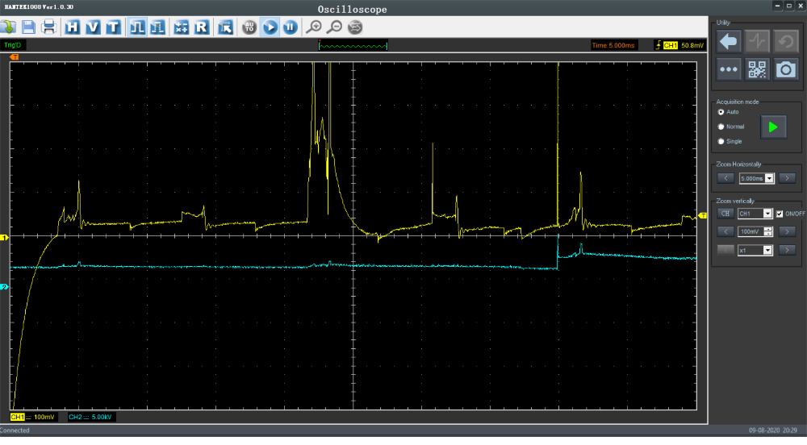Select Normal acquisition mode
The height and width of the screenshot is (445, 807).
tap(721, 127)
